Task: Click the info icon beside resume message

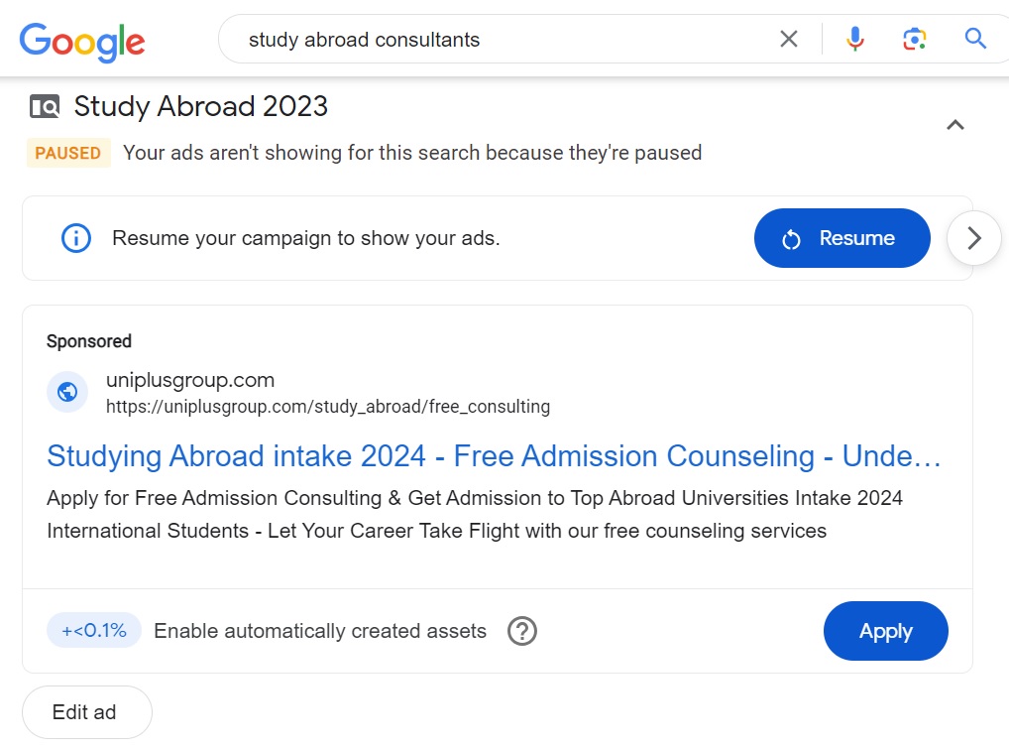Action: click(x=76, y=238)
